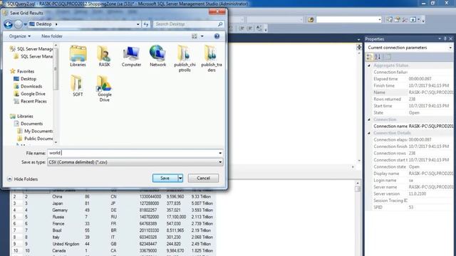Switch Properties to Alphabetical sort icon
456x256 pixels.
click(x=378, y=57)
